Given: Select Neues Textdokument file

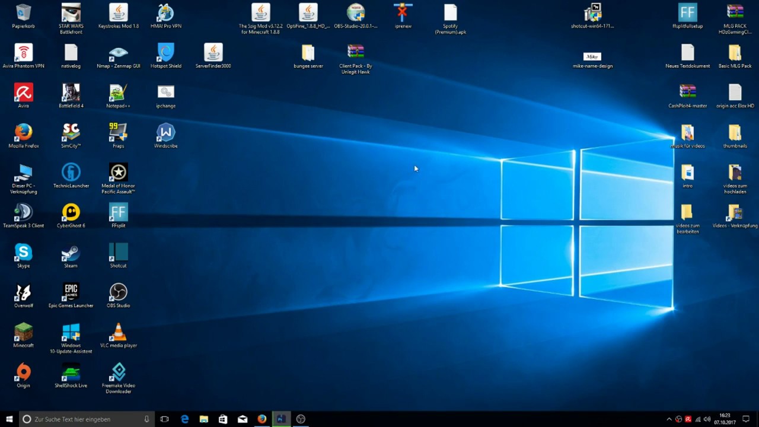Looking at the screenshot, I should [688, 53].
